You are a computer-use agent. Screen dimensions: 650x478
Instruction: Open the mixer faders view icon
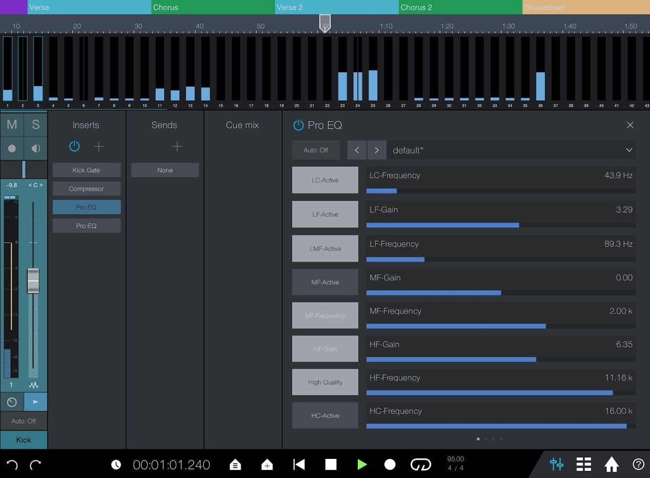click(557, 464)
